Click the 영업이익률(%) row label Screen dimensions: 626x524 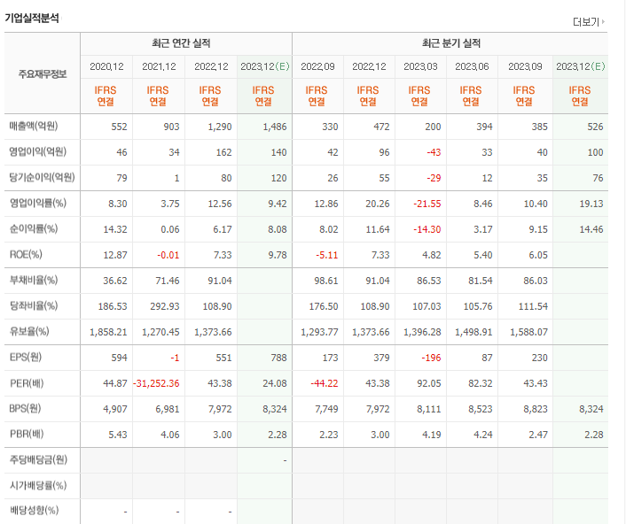point(38,204)
